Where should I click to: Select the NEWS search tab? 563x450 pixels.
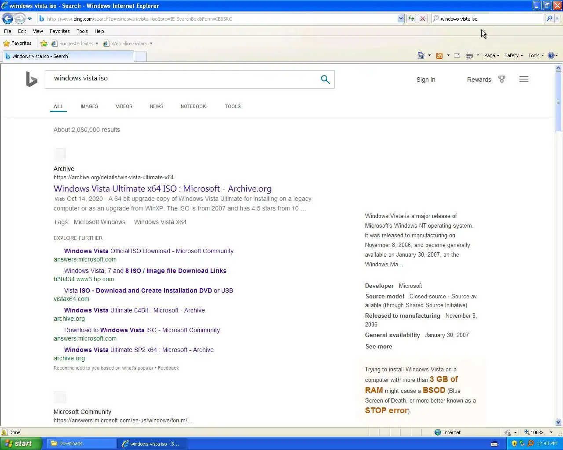(157, 106)
